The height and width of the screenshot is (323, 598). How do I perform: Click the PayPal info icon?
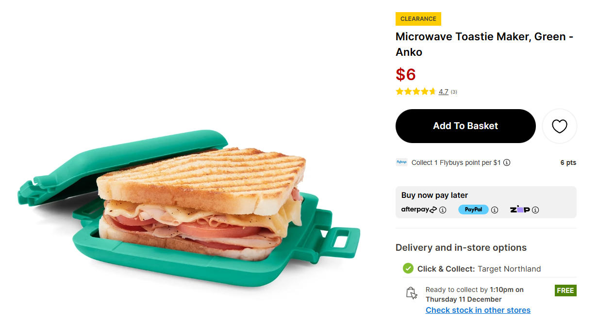[495, 210]
